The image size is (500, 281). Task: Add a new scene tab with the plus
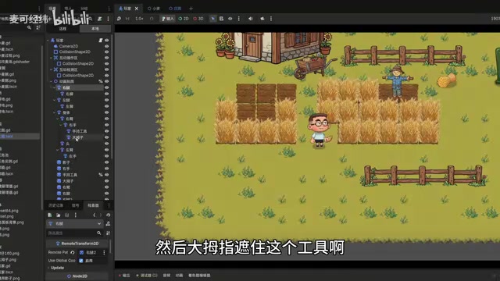191,9
